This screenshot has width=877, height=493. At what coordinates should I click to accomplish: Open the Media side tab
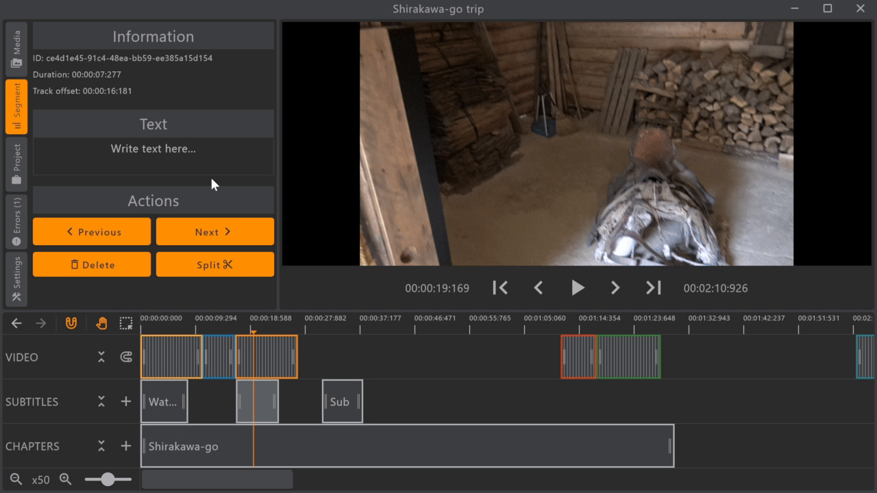point(16,49)
